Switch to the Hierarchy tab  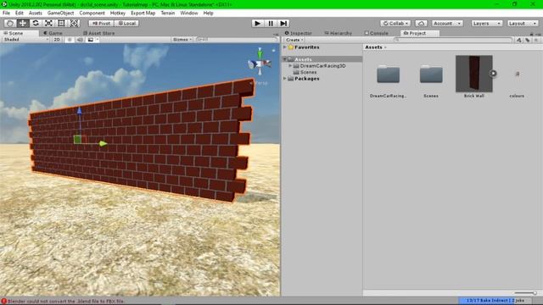click(x=339, y=33)
